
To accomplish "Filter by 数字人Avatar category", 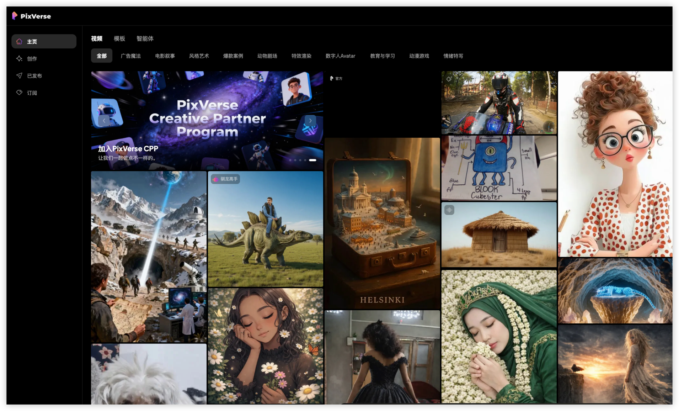I will tap(340, 56).
